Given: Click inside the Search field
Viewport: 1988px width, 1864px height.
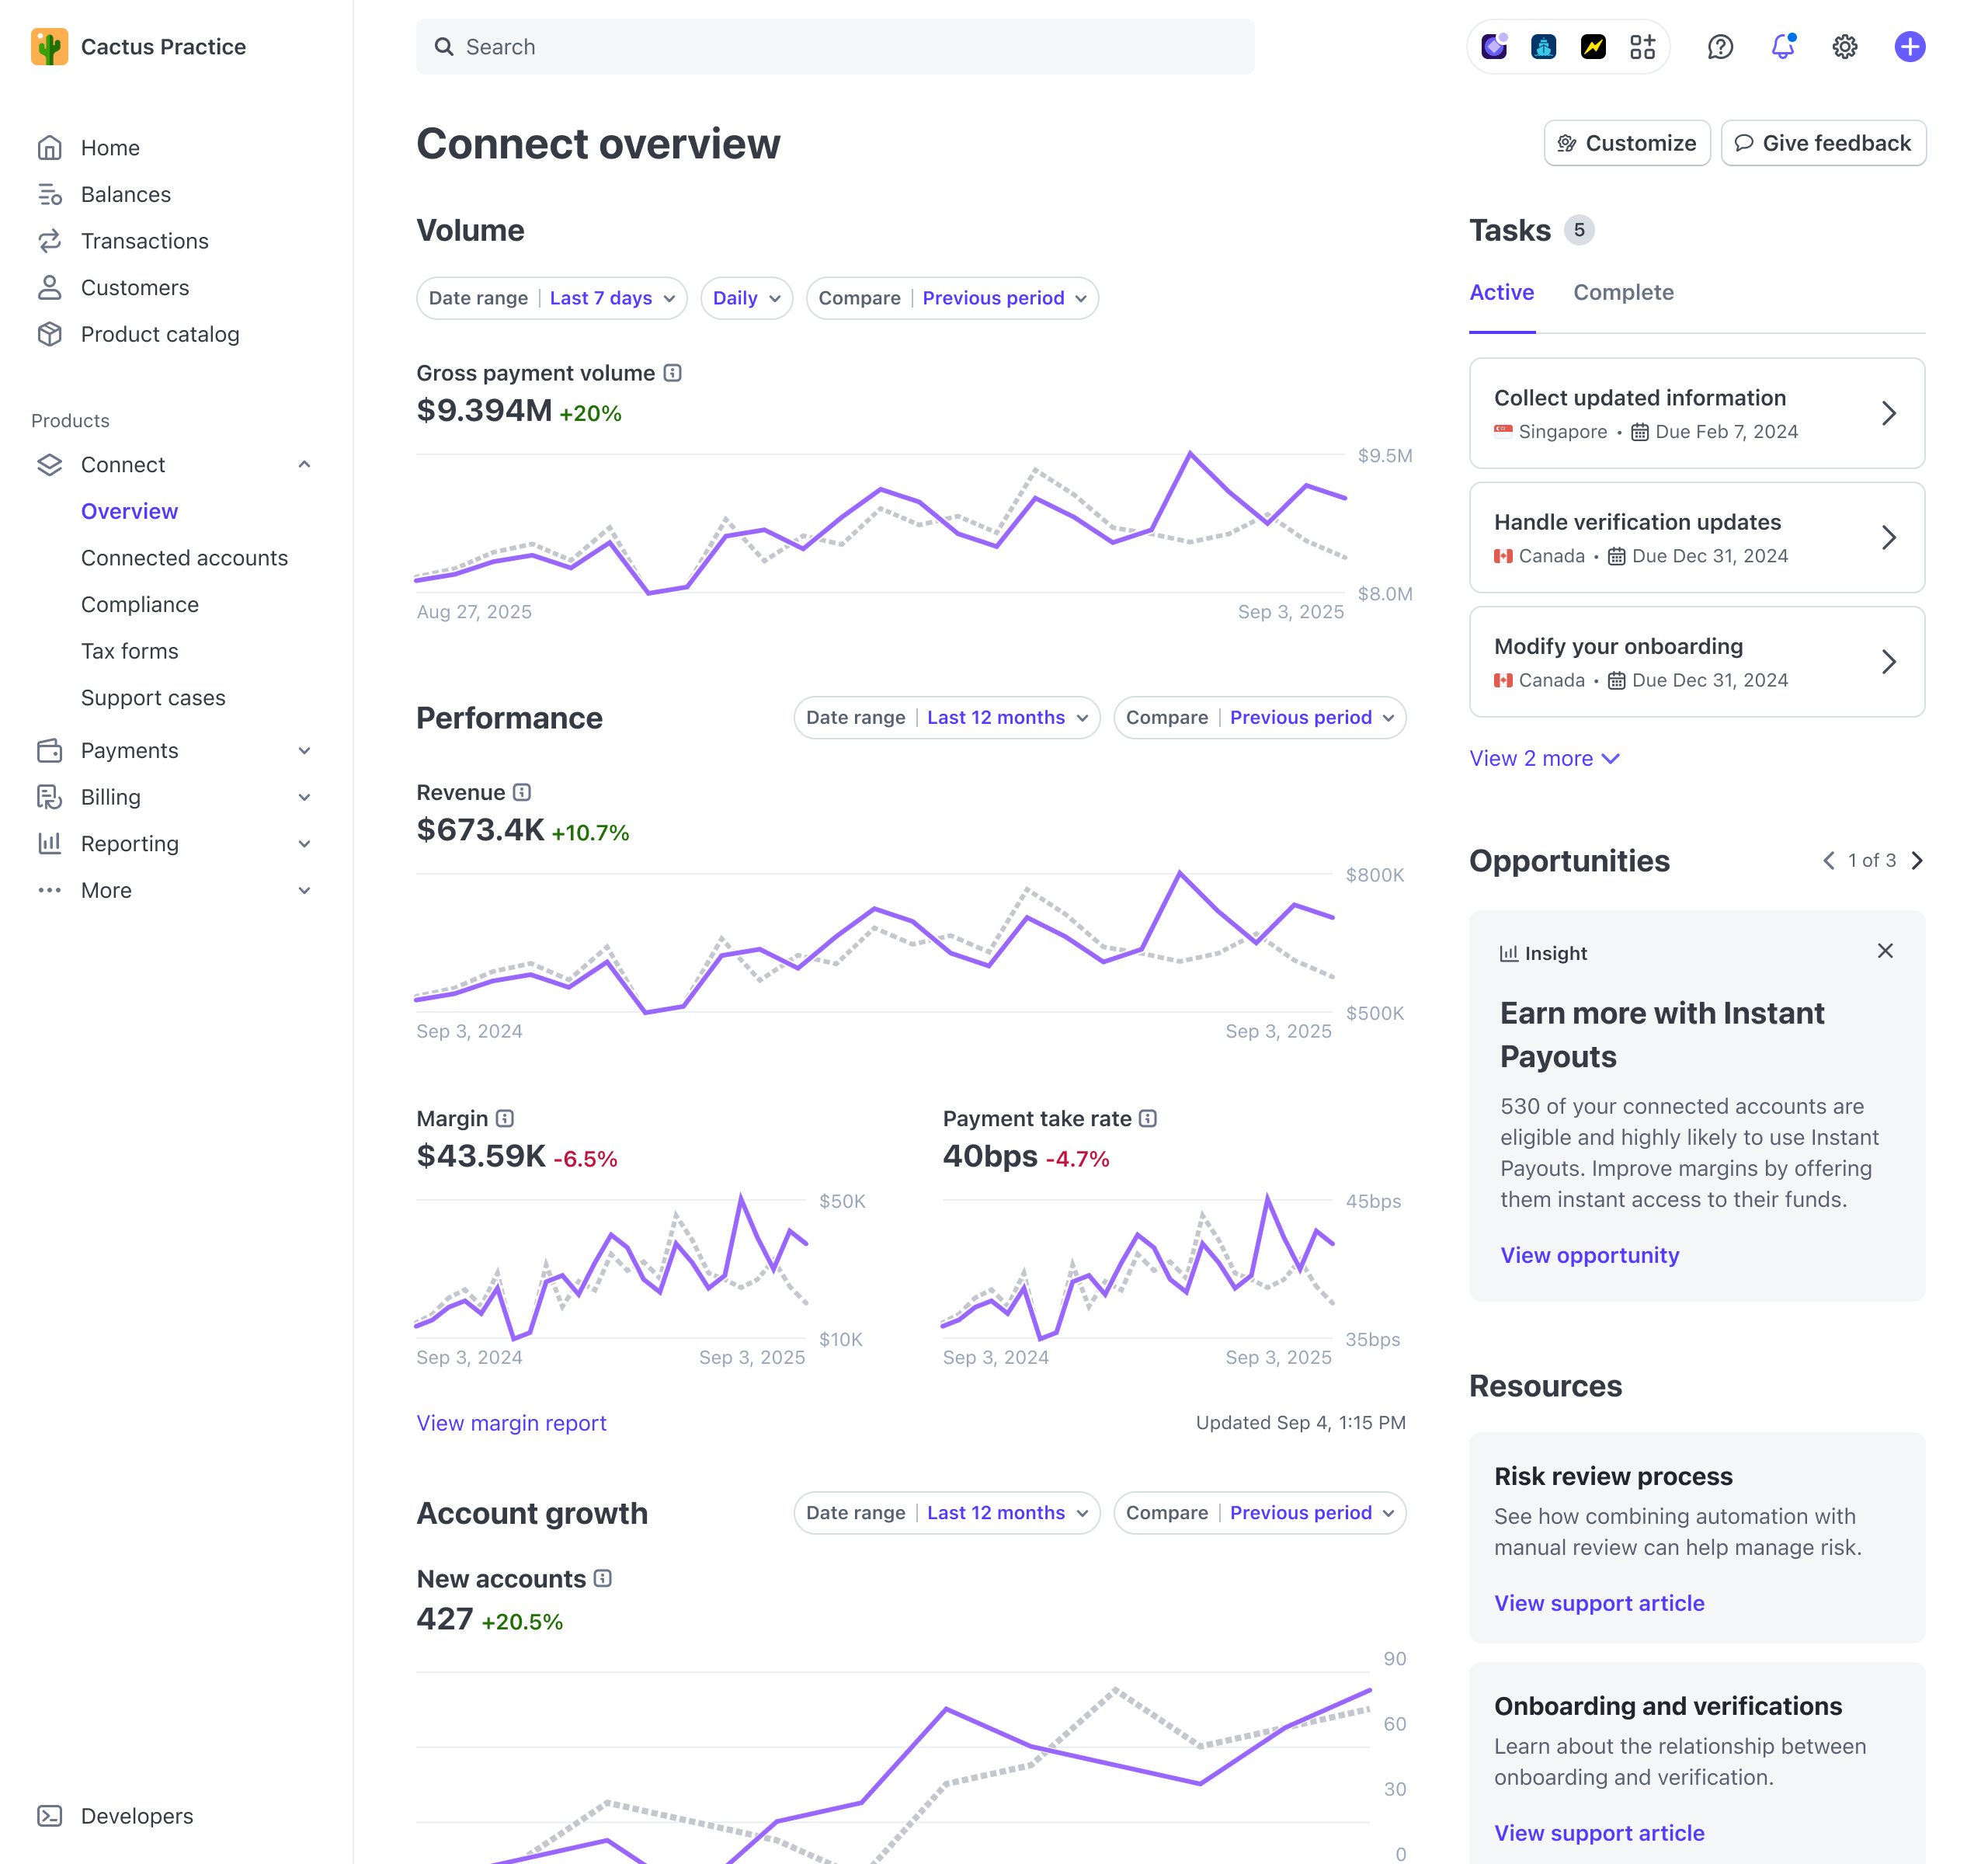Looking at the screenshot, I should click(835, 46).
